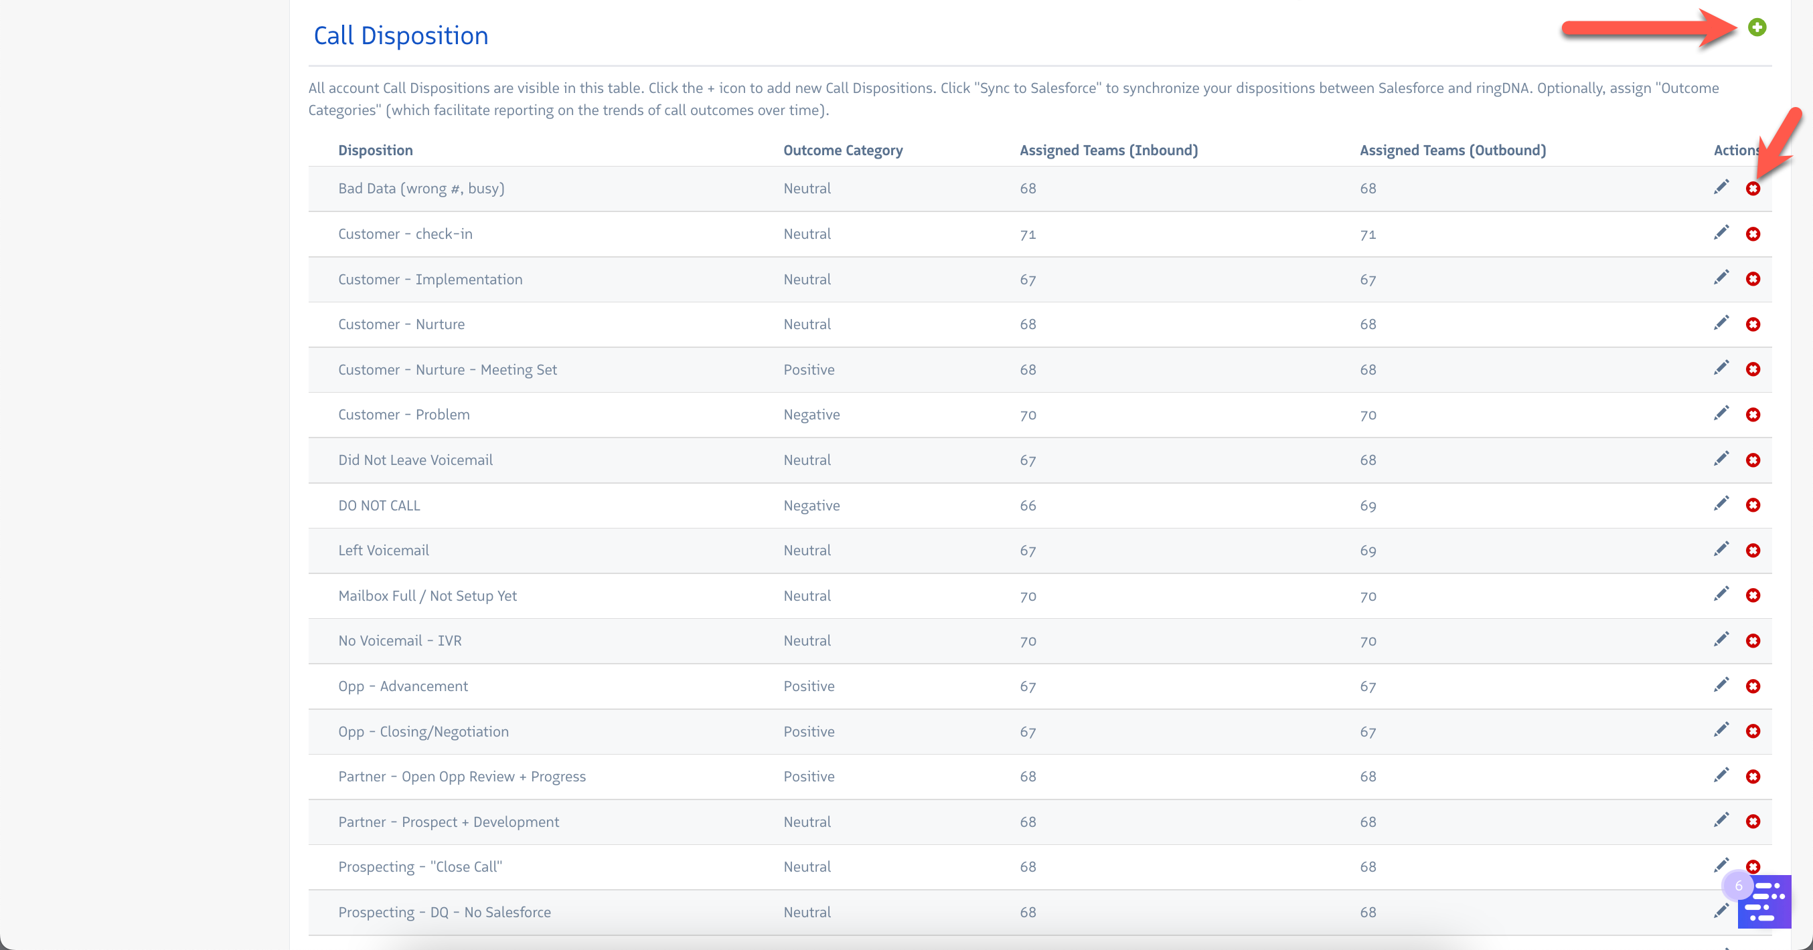The image size is (1813, 950).
Task: Delete the Left Voicemail disposition
Action: (x=1753, y=551)
